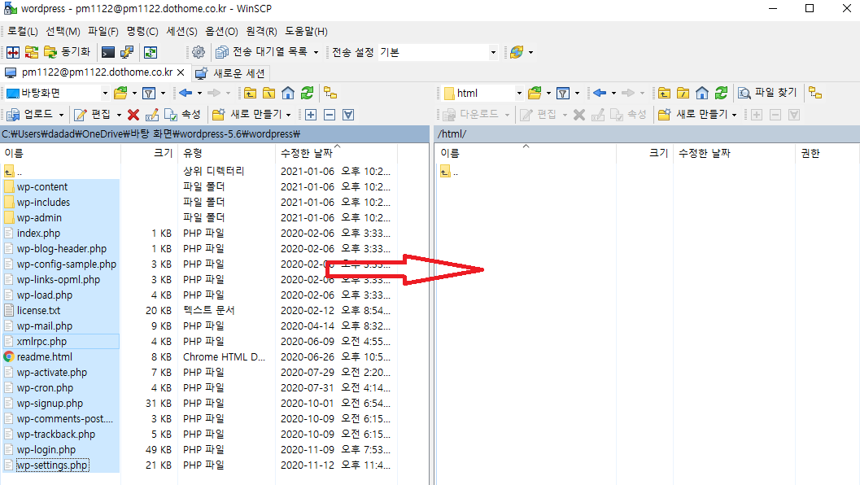This screenshot has width=860, height=485.
Task: Click local select files plus icon
Action: click(311, 114)
